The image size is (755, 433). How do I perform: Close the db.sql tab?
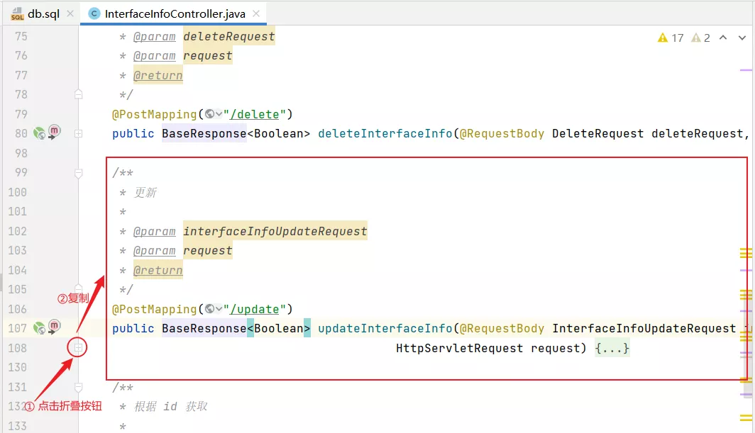[70, 13]
